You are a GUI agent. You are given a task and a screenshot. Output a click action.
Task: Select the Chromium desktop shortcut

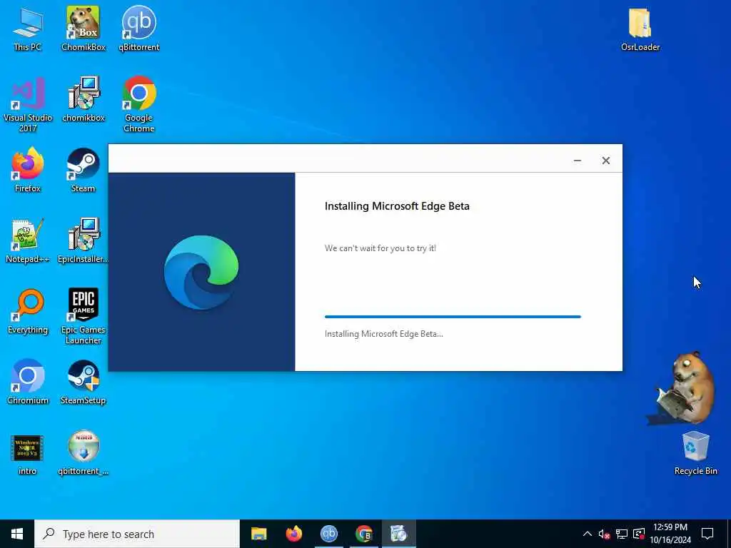coord(28,382)
